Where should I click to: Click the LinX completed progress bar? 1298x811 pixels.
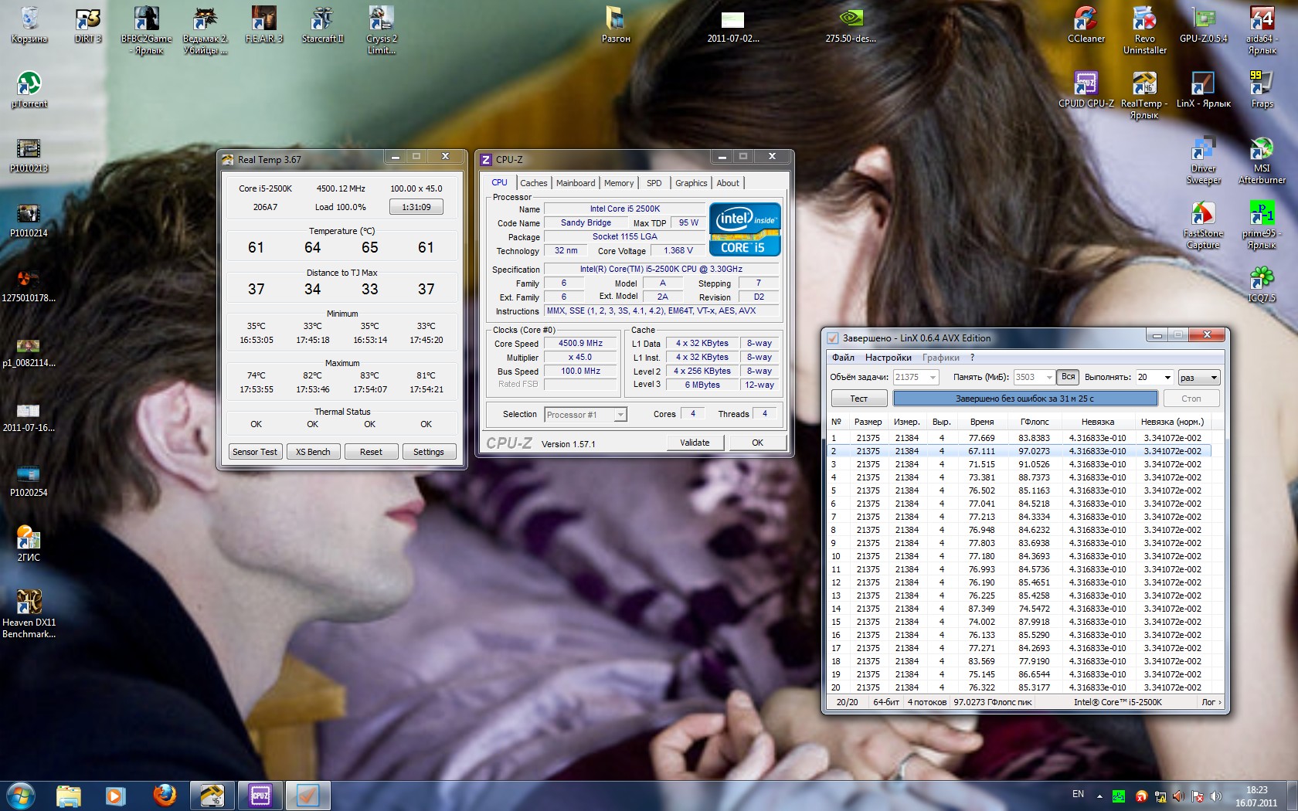tap(1024, 399)
